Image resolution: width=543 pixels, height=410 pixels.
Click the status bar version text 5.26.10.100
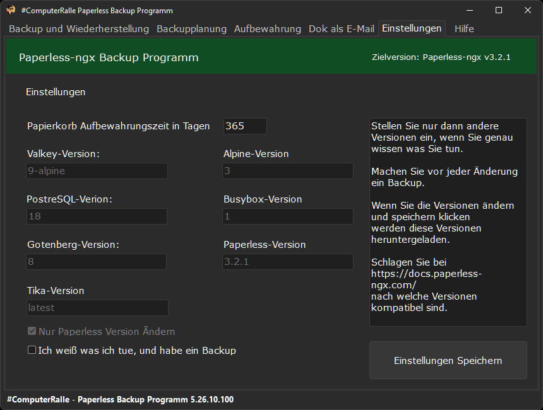[x=212, y=400]
